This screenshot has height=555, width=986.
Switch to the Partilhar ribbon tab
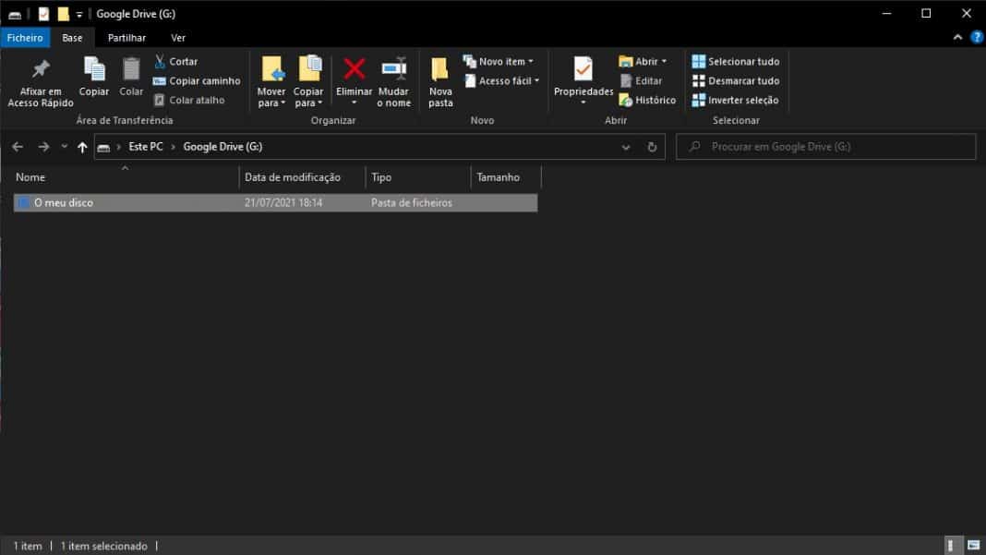(126, 38)
